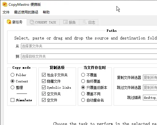Viewport: 157px width, 125px height.
Task: Select 自动重命名 option
Action: [x=92, y=100]
